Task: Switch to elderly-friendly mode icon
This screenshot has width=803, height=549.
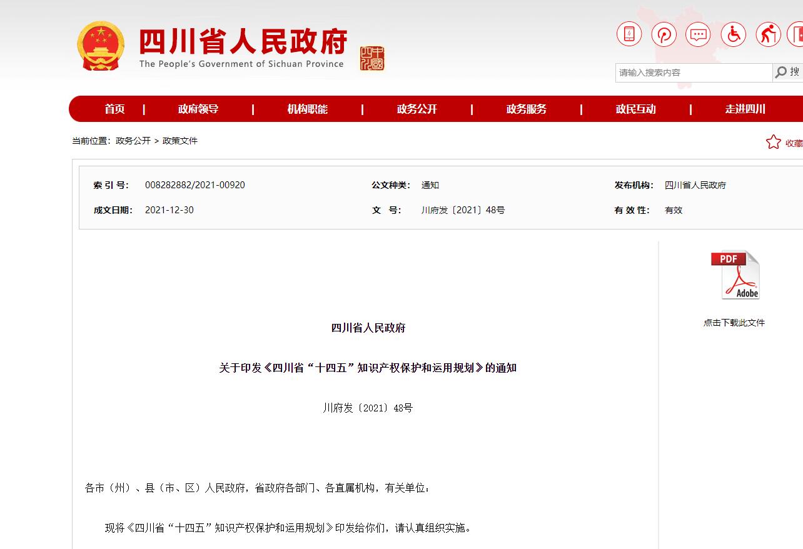Action: (x=768, y=34)
